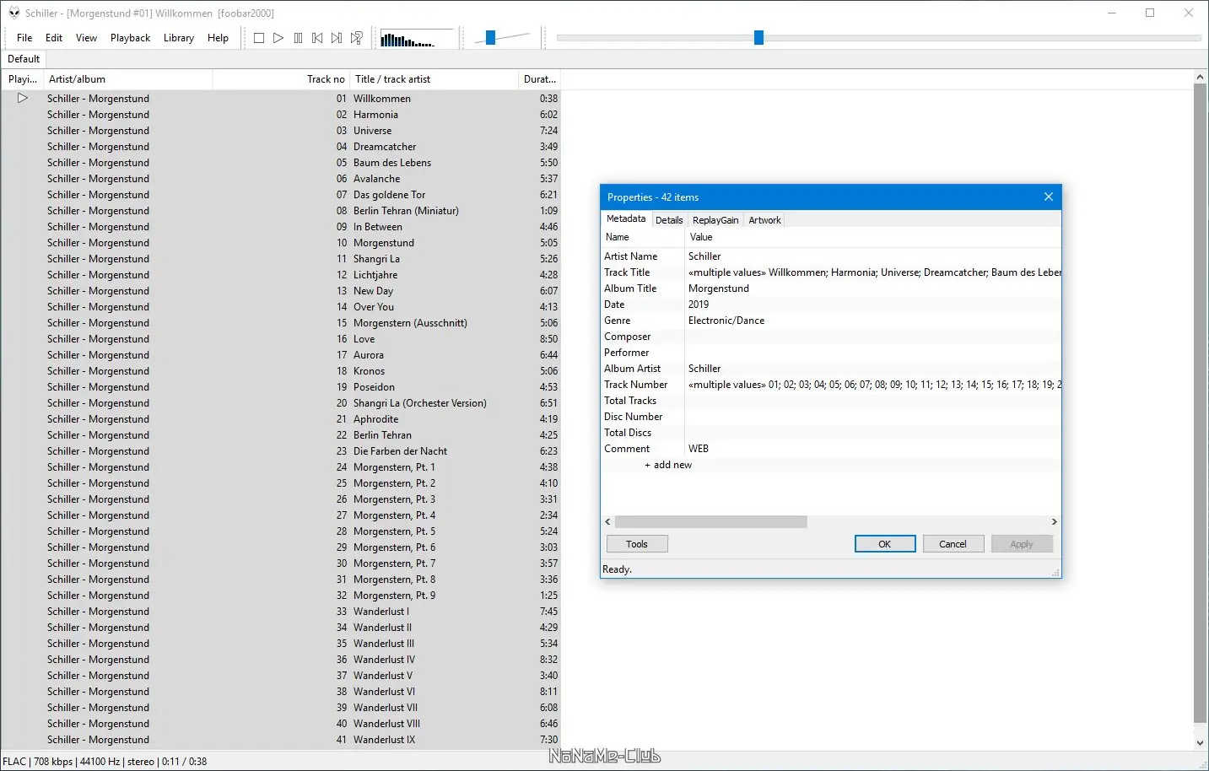Select 'Die Farben der Nacht' track
This screenshot has width=1209, height=771.
click(281, 451)
